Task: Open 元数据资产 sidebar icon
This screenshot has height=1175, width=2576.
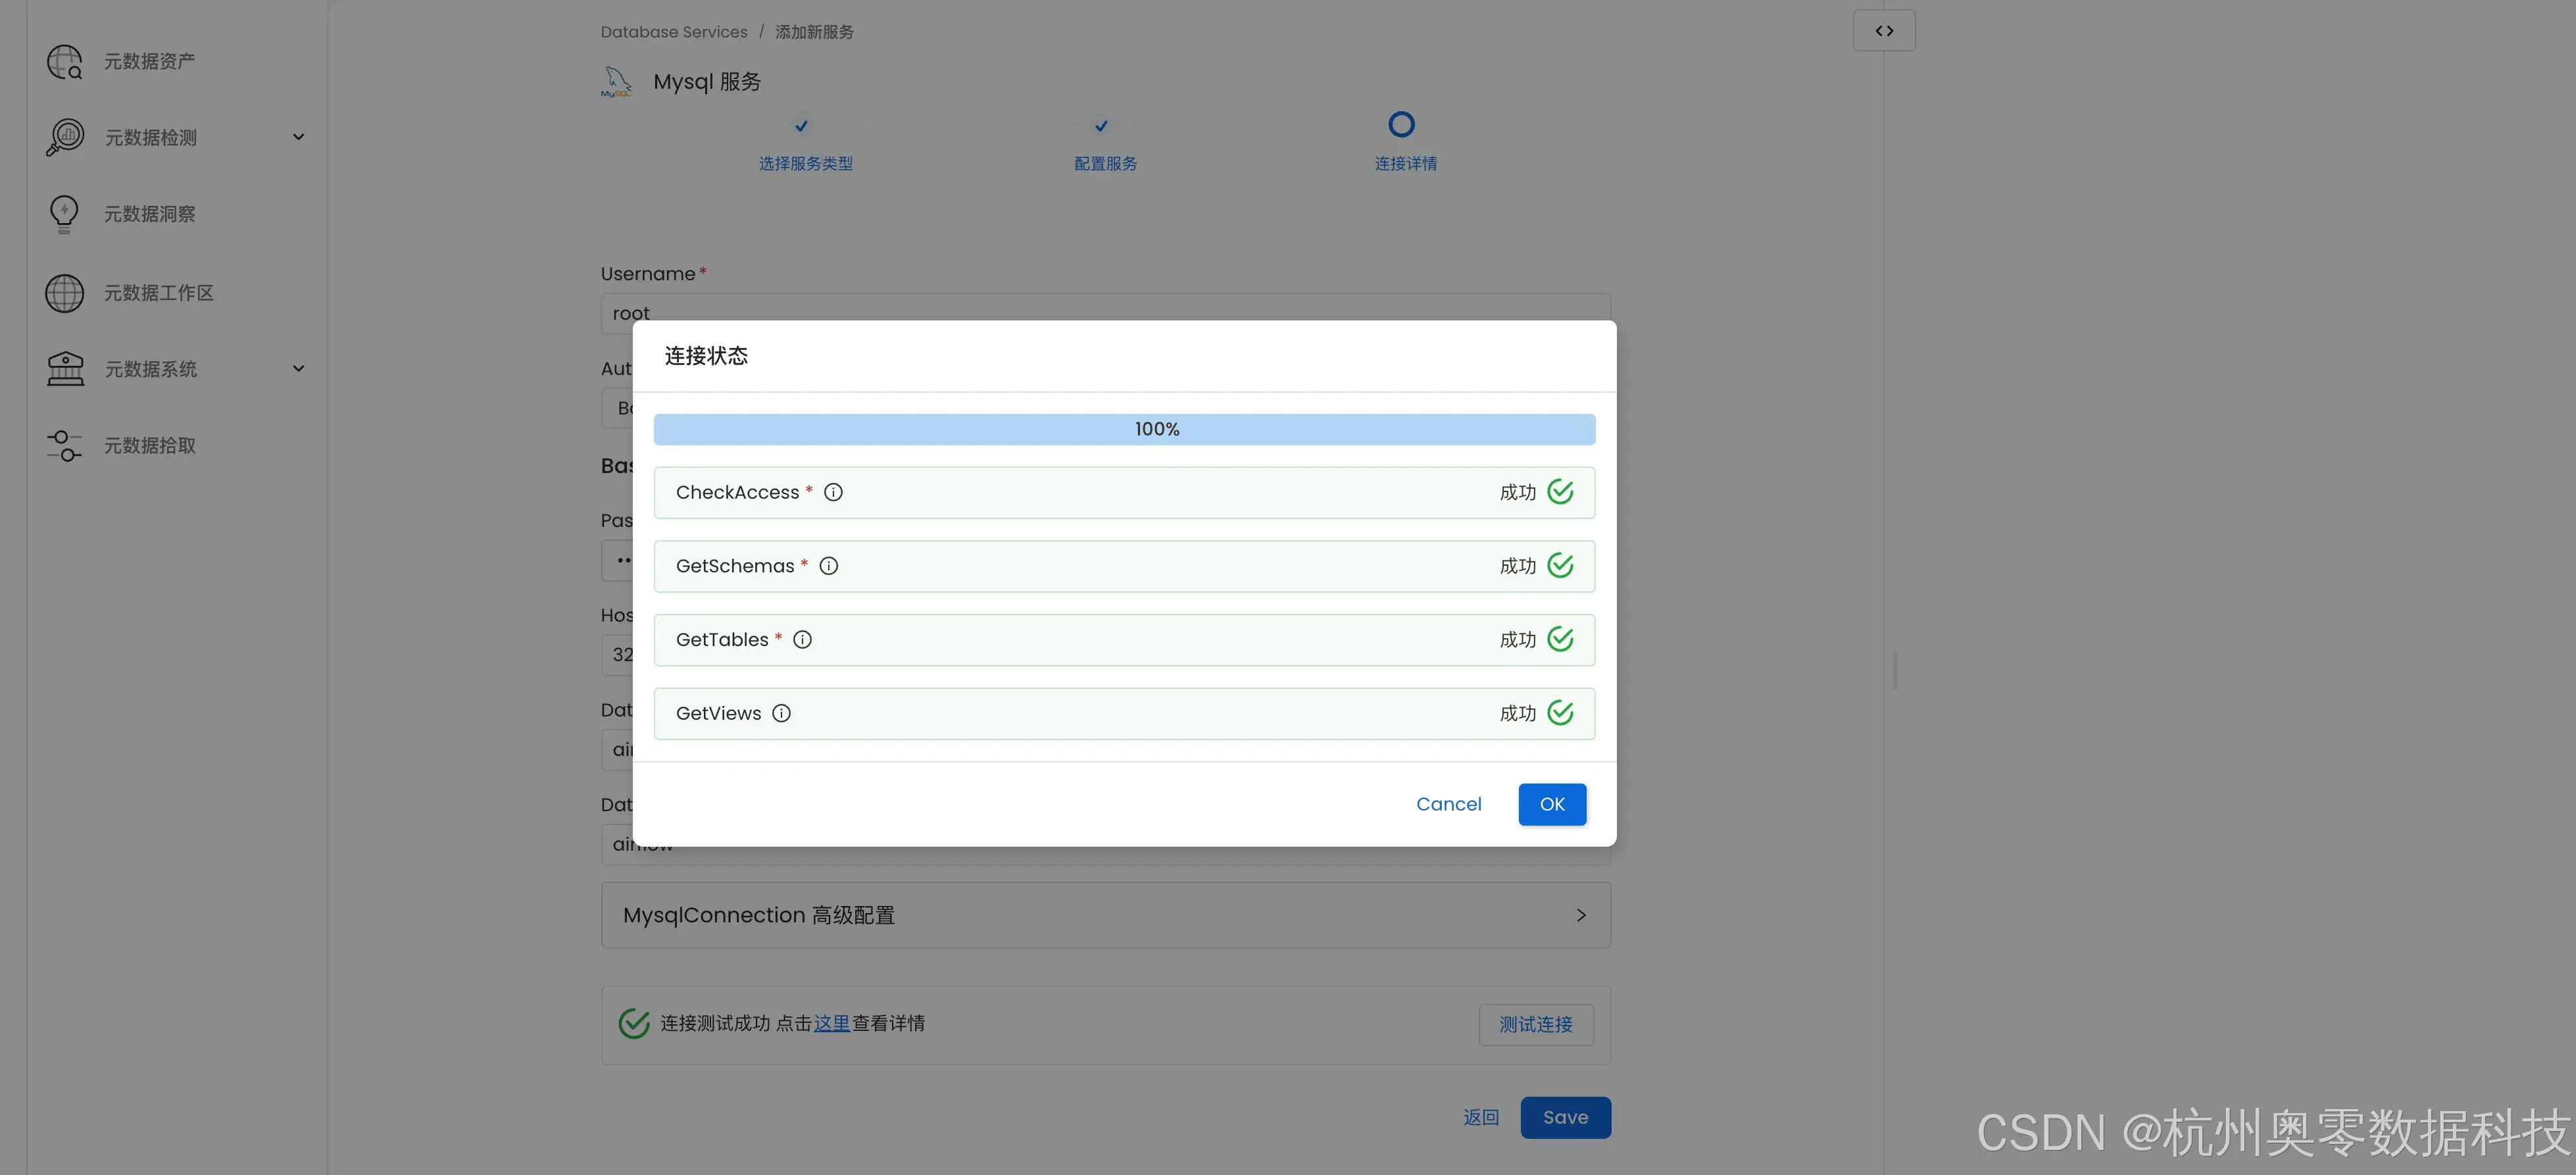Action: pos(64,61)
